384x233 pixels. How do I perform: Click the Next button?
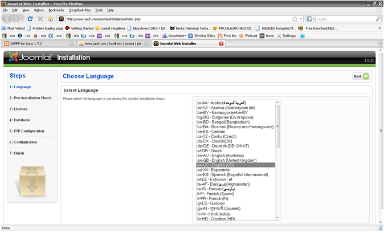pyautogui.click(x=361, y=76)
